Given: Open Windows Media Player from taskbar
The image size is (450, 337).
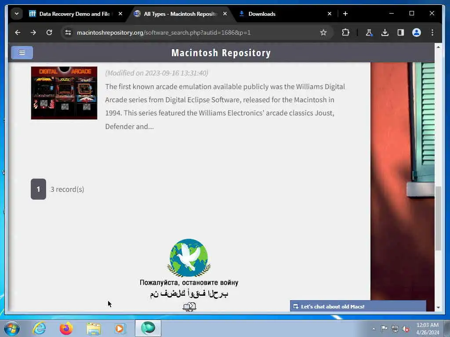Looking at the screenshot, I should tap(120, 328).
